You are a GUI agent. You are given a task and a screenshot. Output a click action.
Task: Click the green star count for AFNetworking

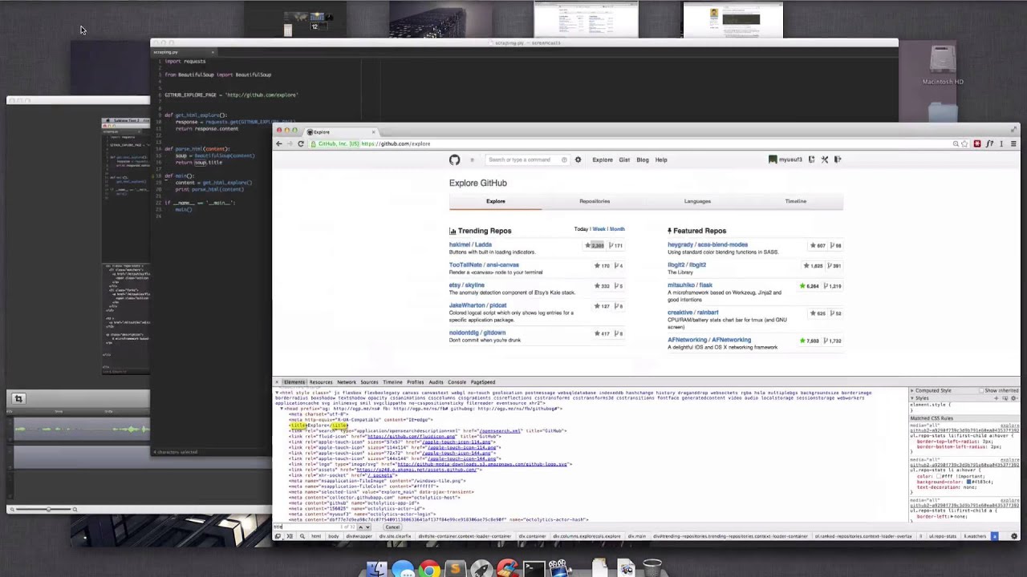click(809, 341)
